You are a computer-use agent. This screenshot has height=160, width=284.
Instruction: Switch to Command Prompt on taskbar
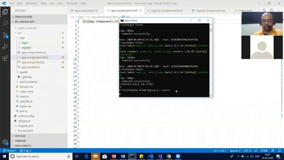pyautogui.click(x=132, y=156)
